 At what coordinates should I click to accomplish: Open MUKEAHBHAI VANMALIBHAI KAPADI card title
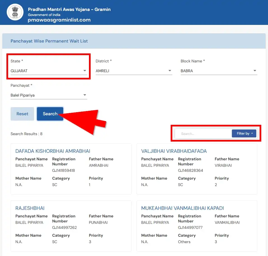click(182, 208)
